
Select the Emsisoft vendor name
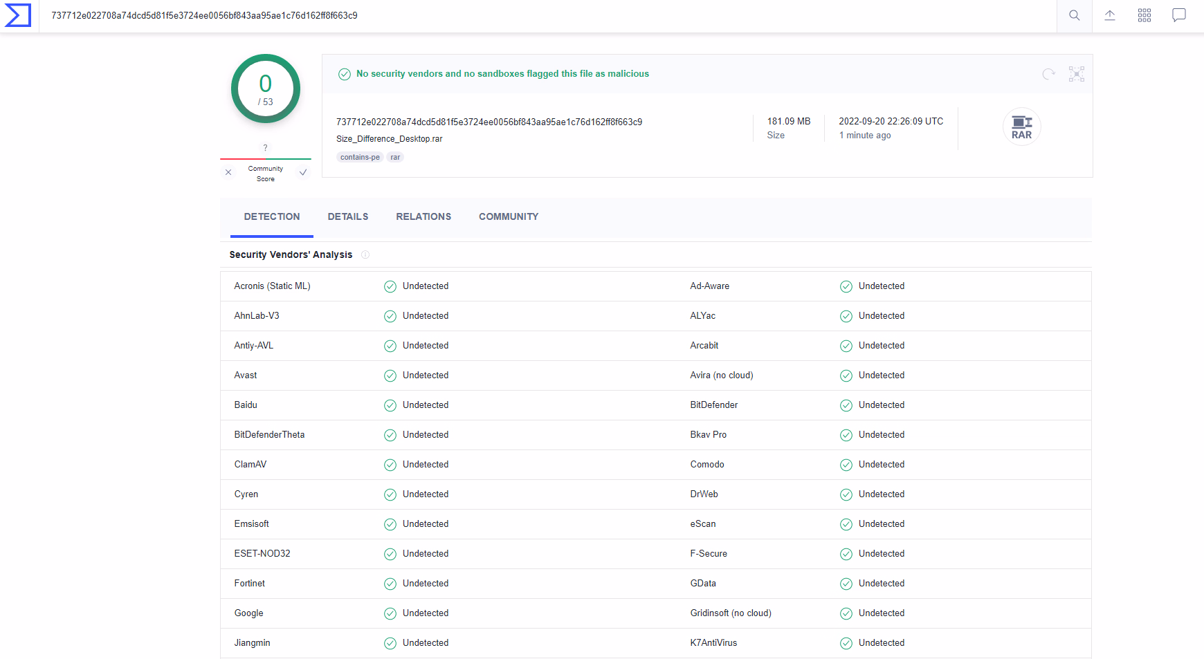[252, 524]
